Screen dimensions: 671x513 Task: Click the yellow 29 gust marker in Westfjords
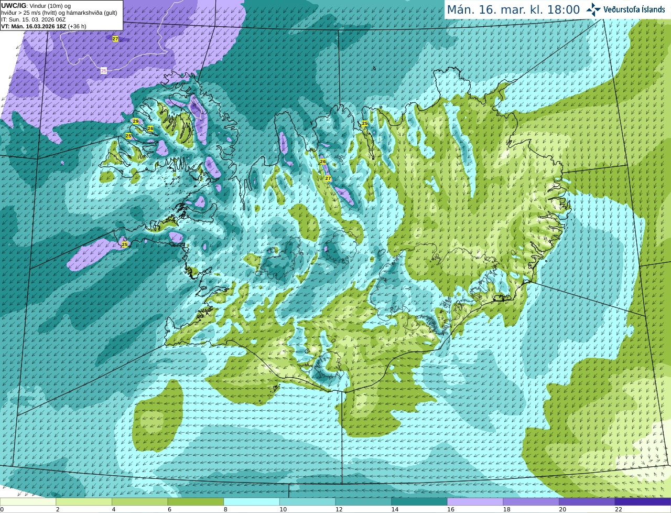point(136,121)
